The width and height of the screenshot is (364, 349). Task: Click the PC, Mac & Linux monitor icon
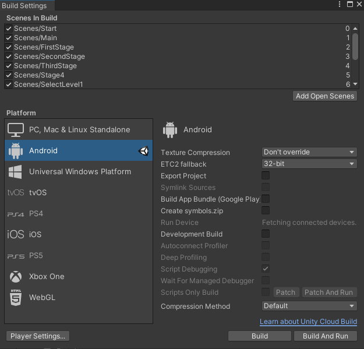pos(16,129)
